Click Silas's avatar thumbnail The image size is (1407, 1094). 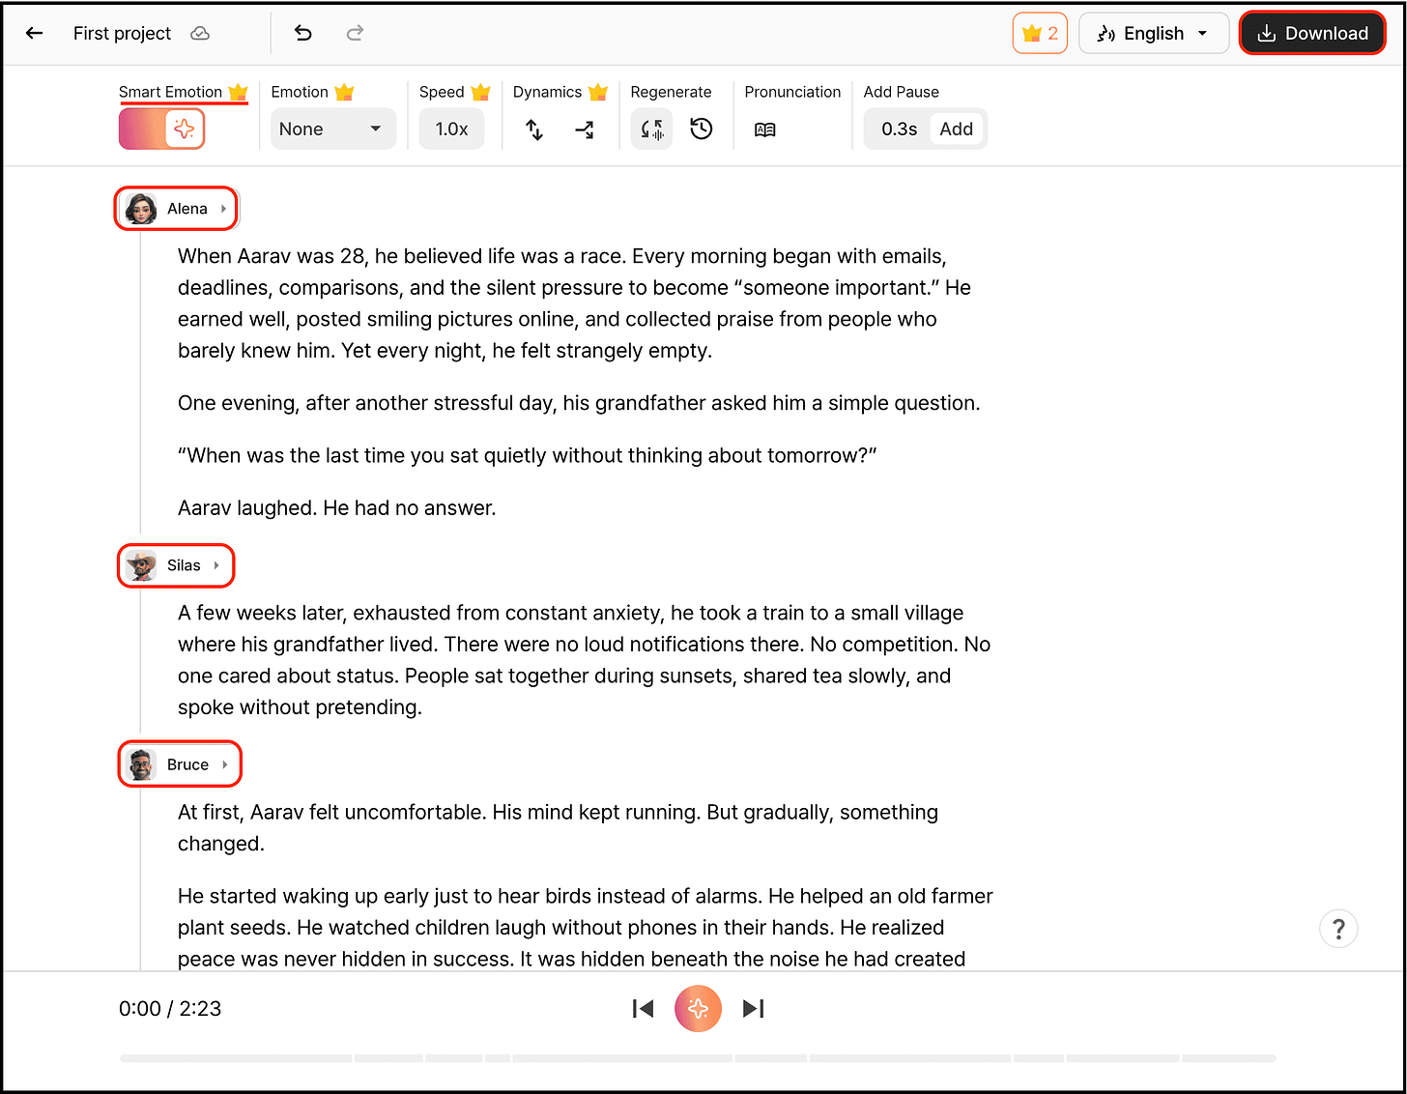[x=141, y=565]
